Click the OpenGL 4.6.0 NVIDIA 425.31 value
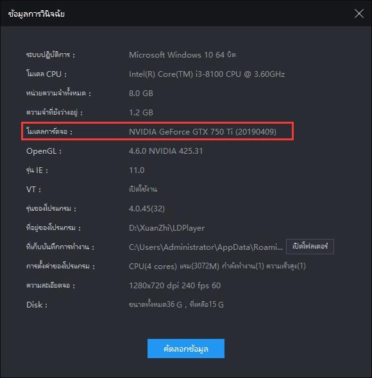 coord(166,151)
